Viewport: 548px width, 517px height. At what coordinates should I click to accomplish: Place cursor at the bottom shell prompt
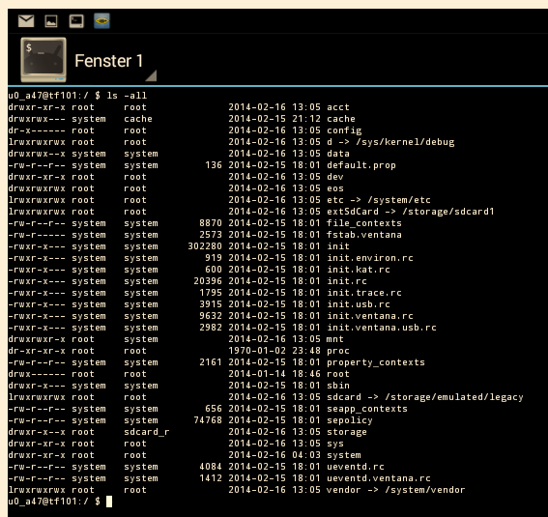[x=109, y=502]
